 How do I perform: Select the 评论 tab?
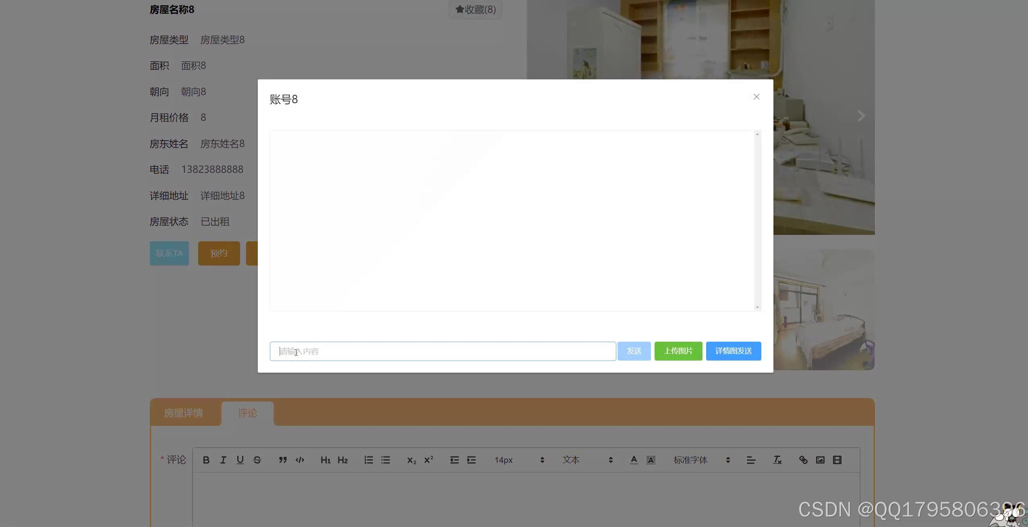pyautogui.click(x=247, y=413)
